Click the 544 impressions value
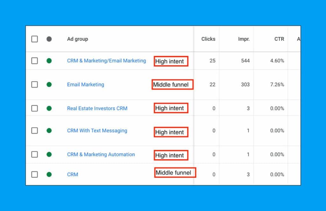Screen dimensions: 326x211 [x=245, y=61]
